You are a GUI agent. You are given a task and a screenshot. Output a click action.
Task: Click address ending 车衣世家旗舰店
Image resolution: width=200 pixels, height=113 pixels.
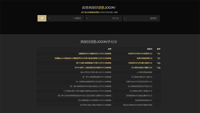(x=95, y=54)
